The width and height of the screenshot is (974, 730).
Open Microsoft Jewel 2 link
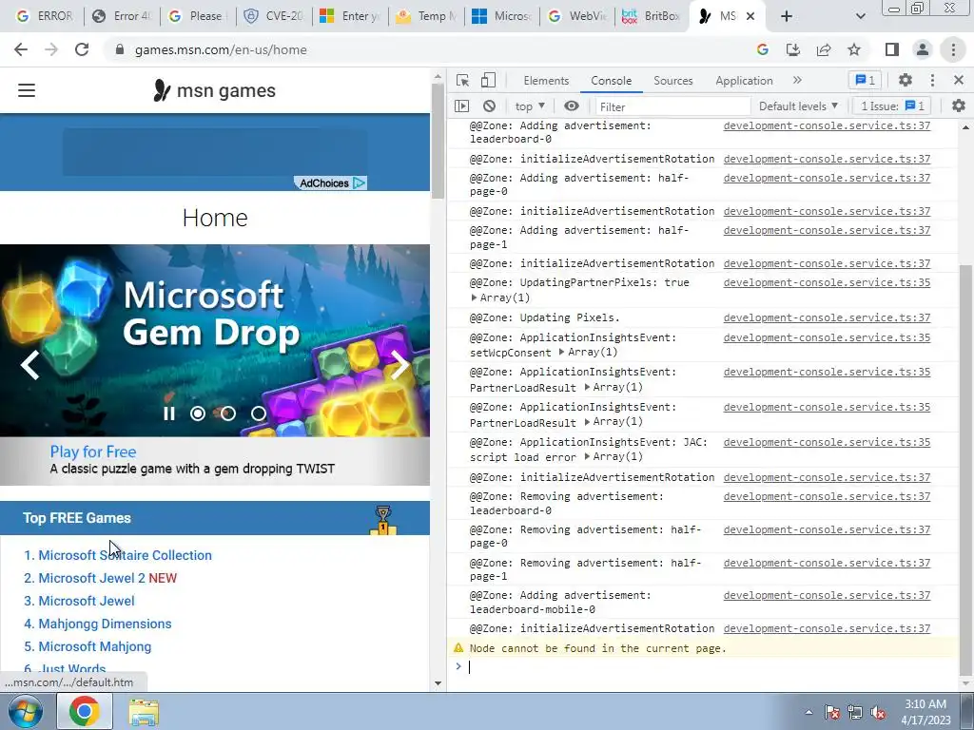point(91,579)
